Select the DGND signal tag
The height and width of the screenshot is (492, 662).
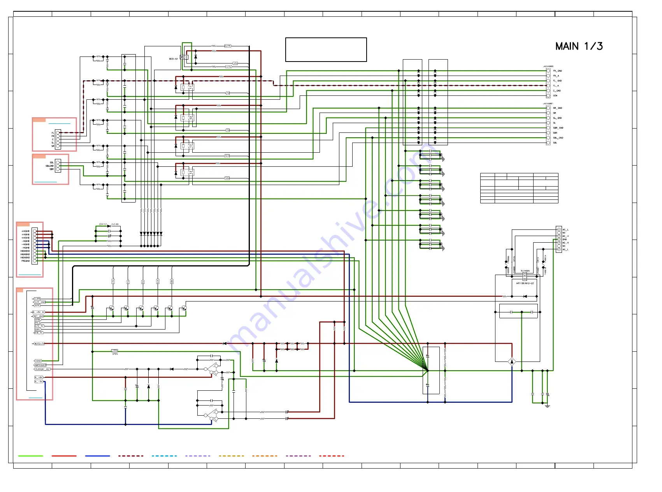point(38,361)
